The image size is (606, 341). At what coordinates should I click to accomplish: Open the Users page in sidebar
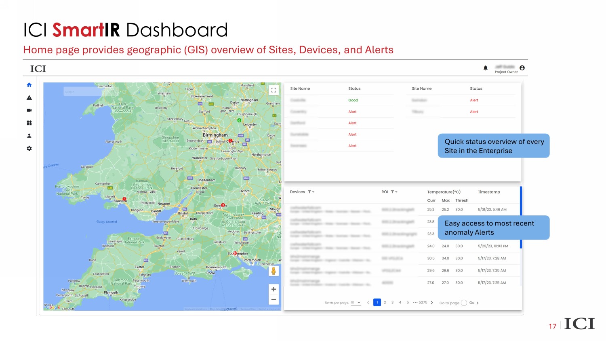[29, 136]
